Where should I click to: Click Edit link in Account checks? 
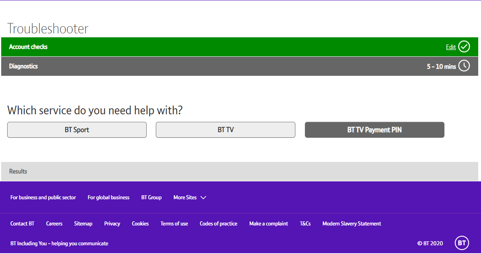(x=451, y=47)
